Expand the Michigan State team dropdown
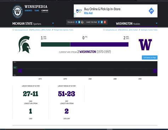Viewport: 168px width, 130px height. (x=53, y=23)
